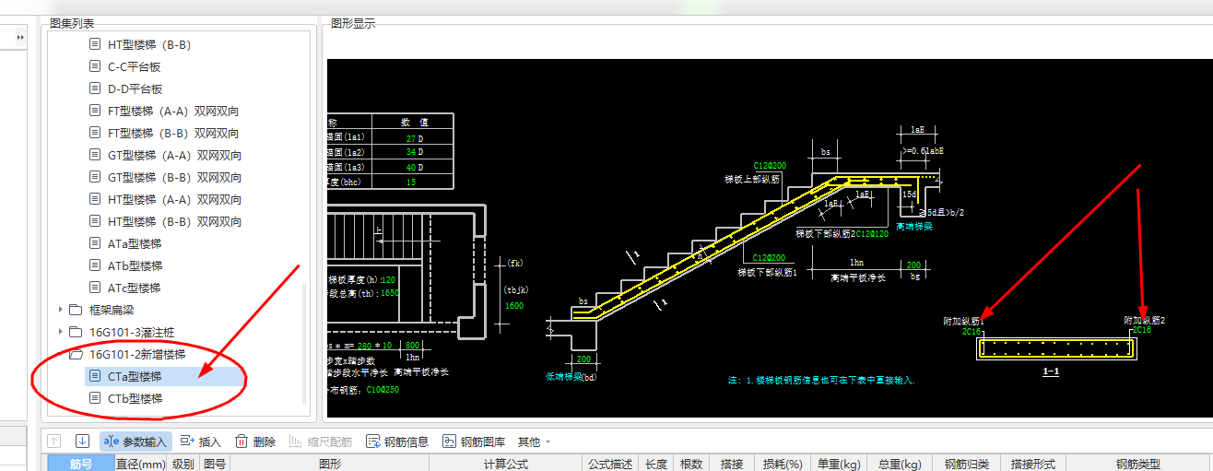
Task: Select D-D平台板 tree item
Action: coord(135,88)
